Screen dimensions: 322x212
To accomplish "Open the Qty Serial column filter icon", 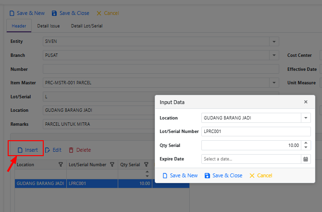I will coord(146,165).
